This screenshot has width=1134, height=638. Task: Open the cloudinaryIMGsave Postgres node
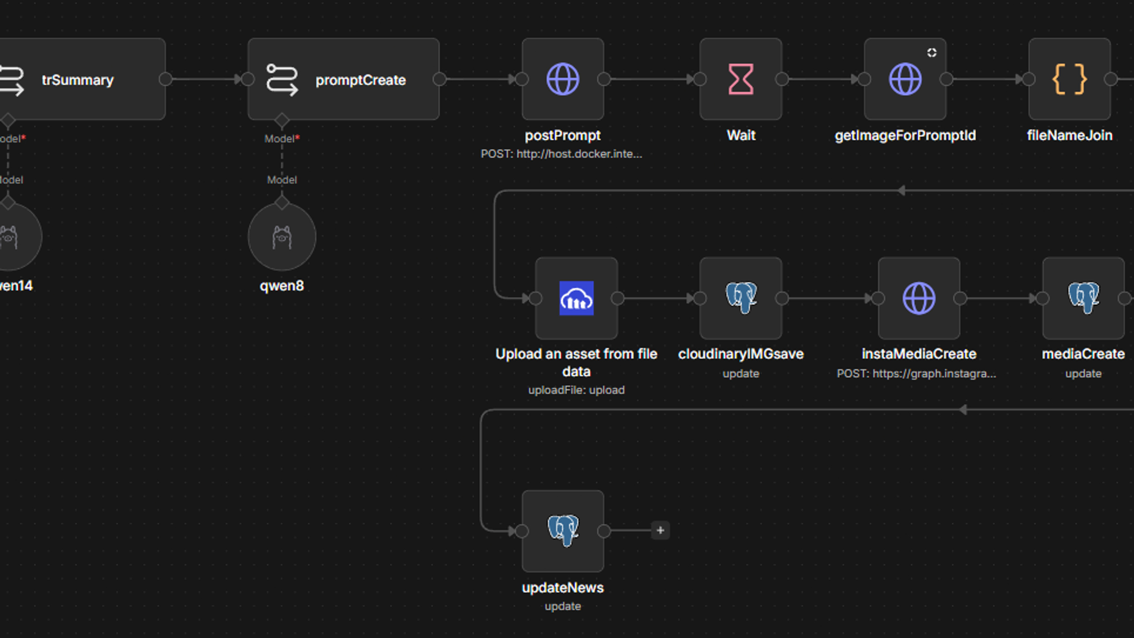(x=741, y=298)
